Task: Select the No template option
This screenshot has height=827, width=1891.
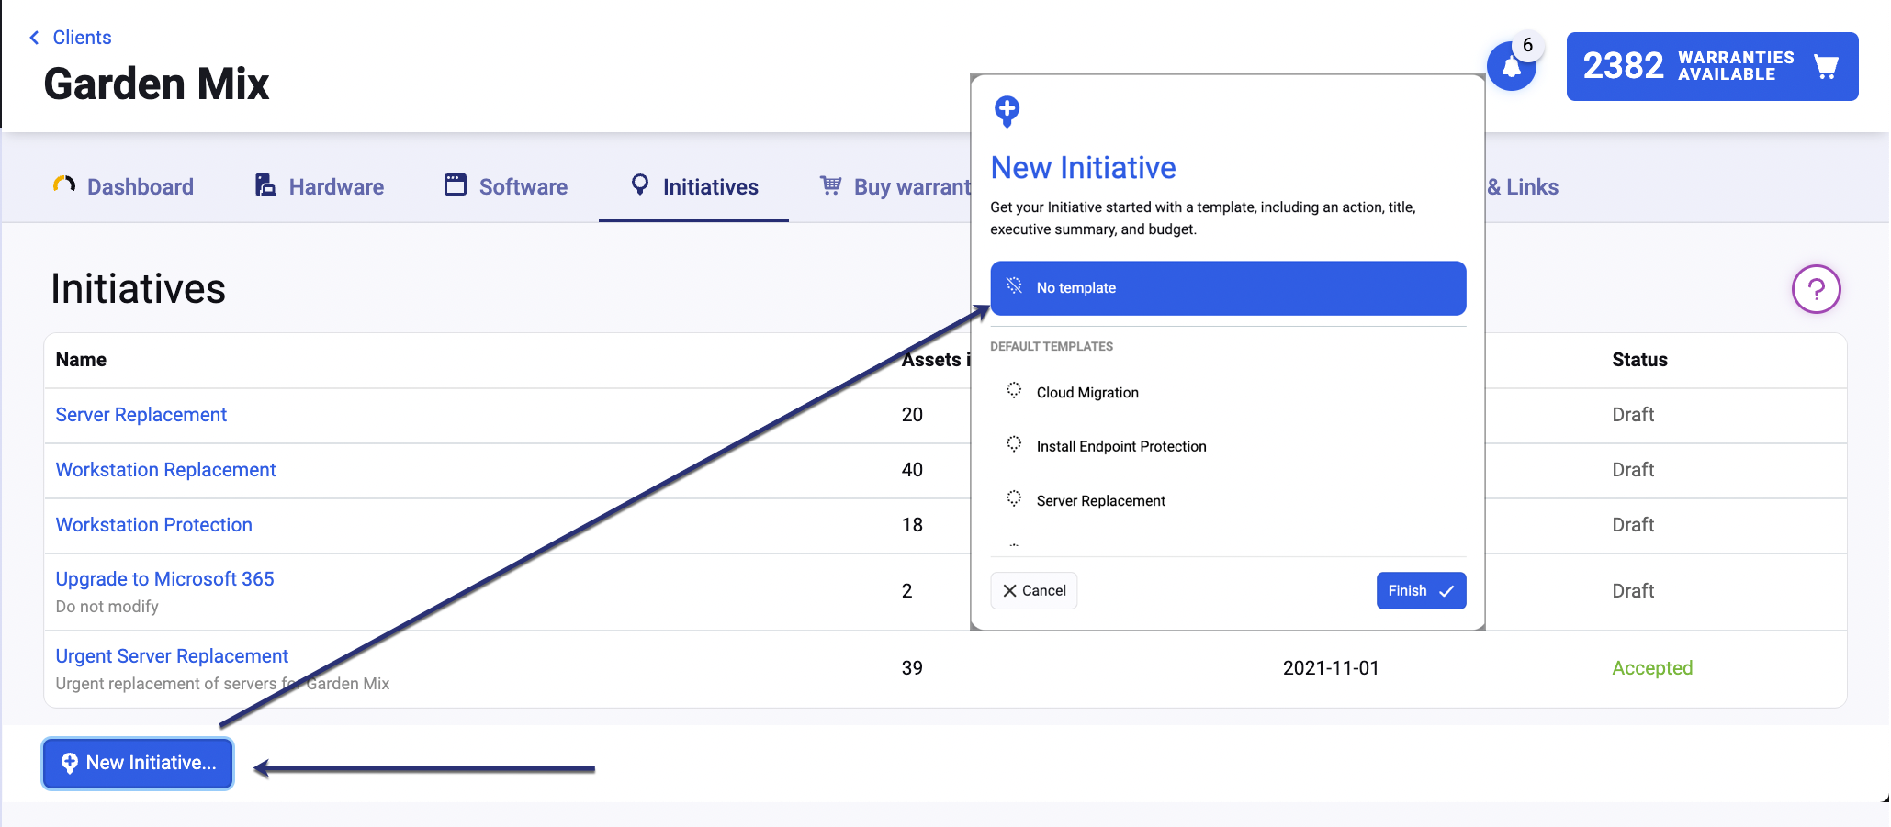Action: [1228, 288]
